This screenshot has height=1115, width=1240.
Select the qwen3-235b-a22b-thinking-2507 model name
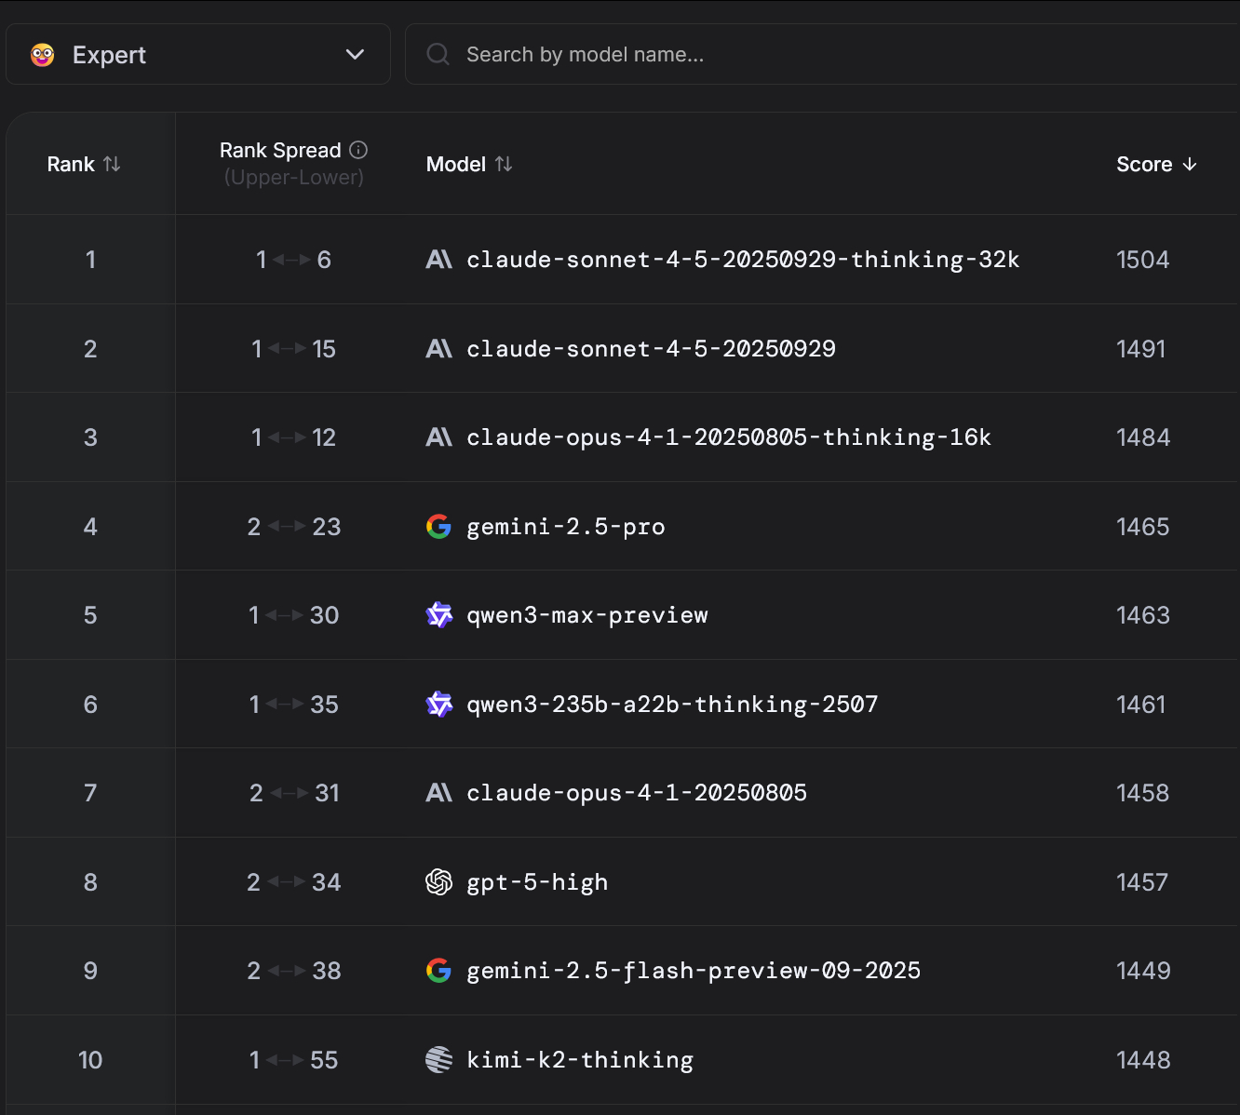[671, 705]
